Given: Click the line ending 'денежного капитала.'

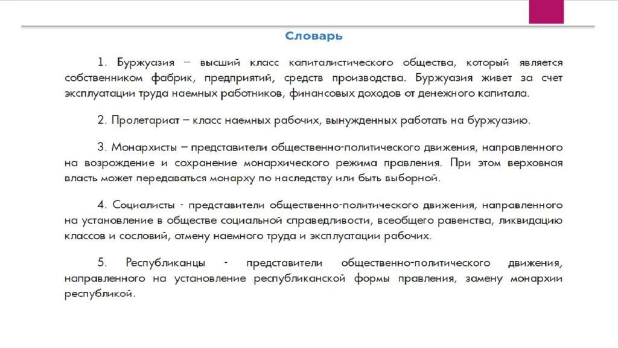Looking at the screenshot, I should tap(297, 94).
